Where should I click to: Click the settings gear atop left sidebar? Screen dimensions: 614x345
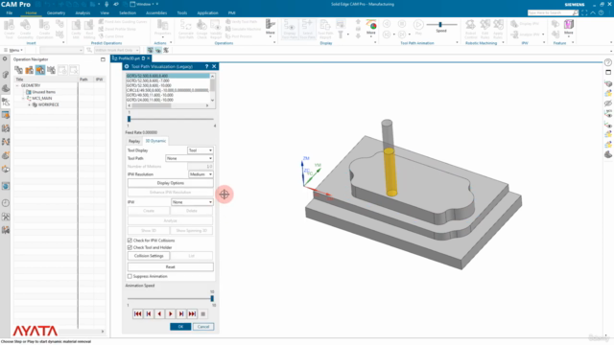coord(5,59)
